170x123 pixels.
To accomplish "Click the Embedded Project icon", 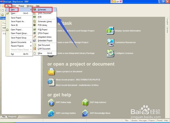I will click(x=35, y=40).
